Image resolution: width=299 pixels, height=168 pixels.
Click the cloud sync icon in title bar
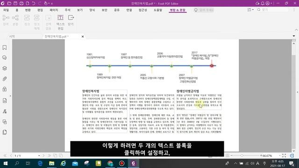(x=257, y=3)
